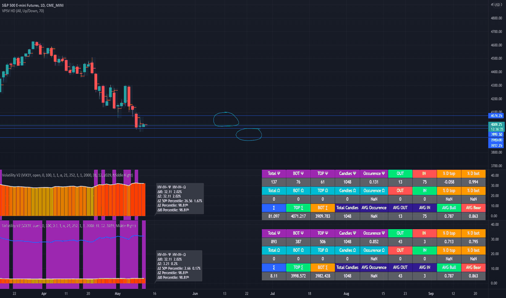The image size is (506, 298).
Task: Select the 3957.25 price line tag
Action: point(496,146)
